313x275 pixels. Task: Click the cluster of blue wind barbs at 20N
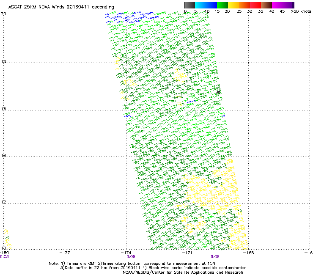tap(132, 17)
